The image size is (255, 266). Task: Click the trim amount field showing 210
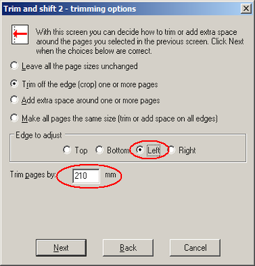(86, 176)
